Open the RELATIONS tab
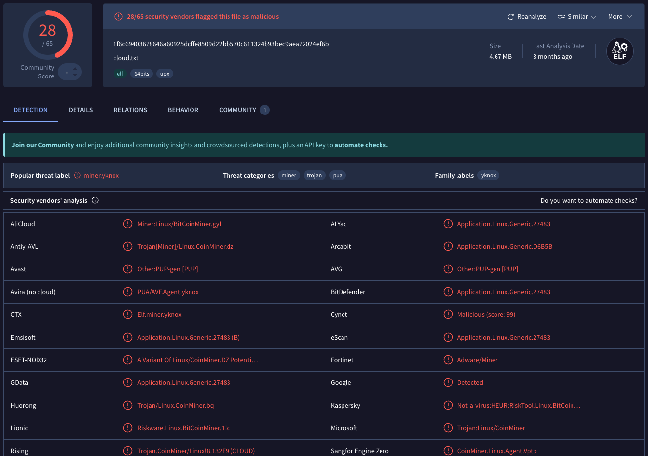Viewport: 648px width, 456px height. pos(130,110)
